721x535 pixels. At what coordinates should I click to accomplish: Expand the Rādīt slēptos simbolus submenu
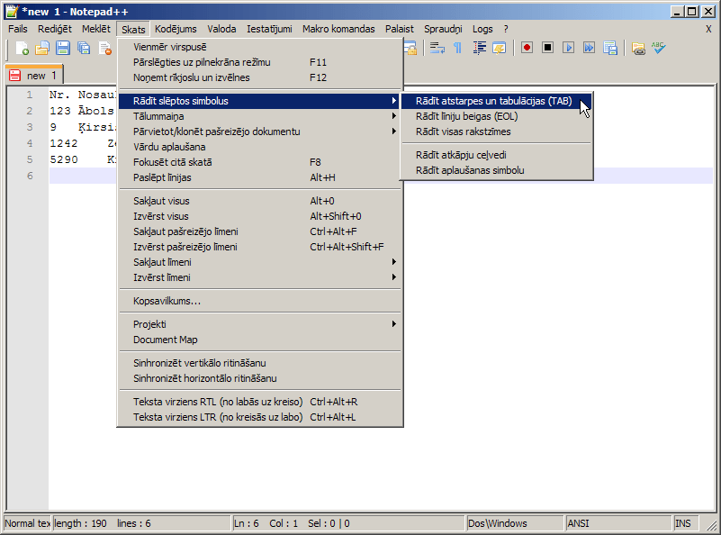point(260,101)
